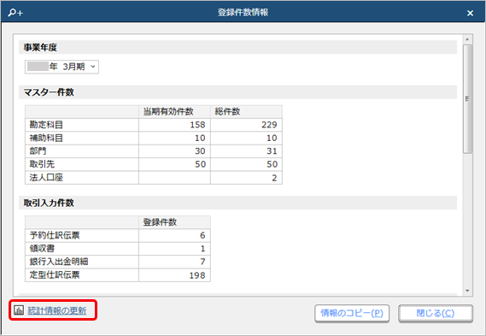486x336 pixels.
Task: Click the 情報のコピー(P) button
Action: point(352,313)
